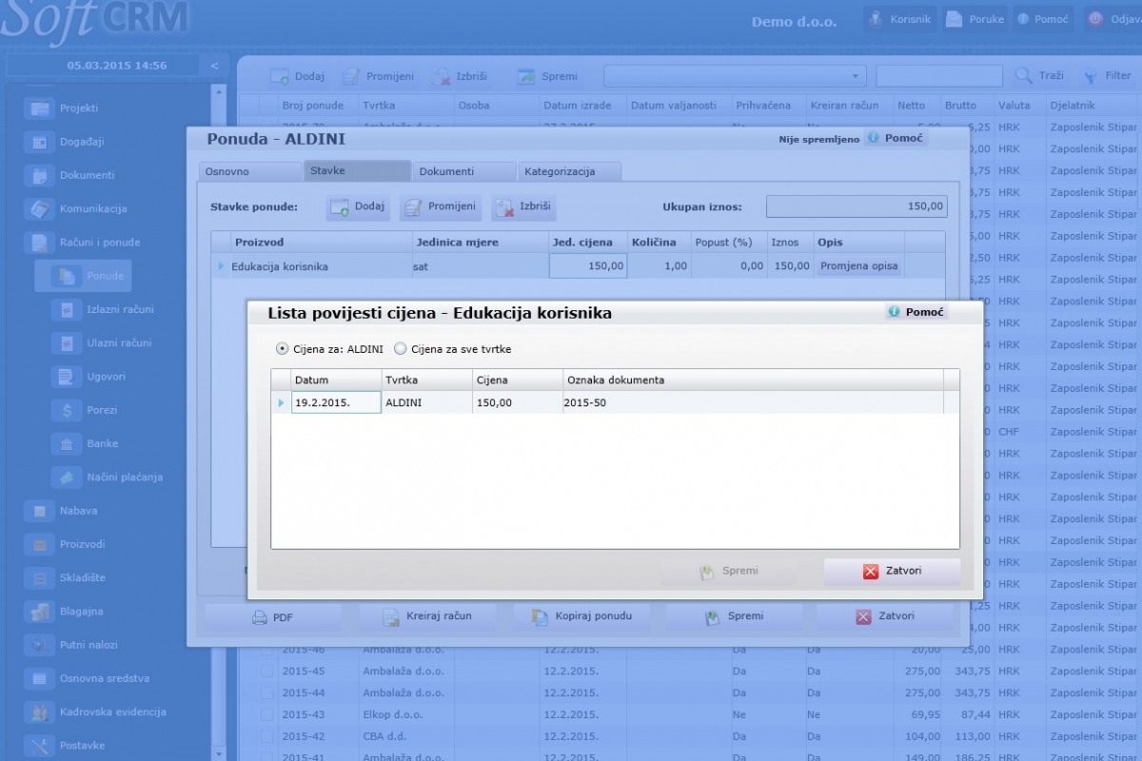Click Zatvori in price history dialog

point(892,572)
